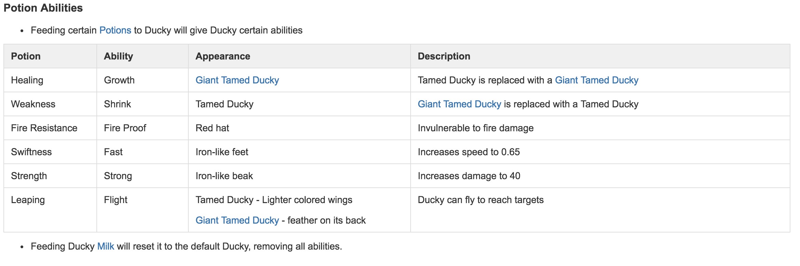
Task: Follow Giant Tamed Ducky link in Healing description
Action: pos(596,80)
